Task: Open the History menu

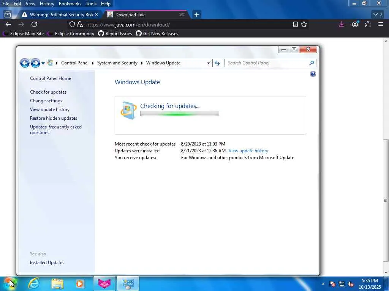Action: (47, 4)
